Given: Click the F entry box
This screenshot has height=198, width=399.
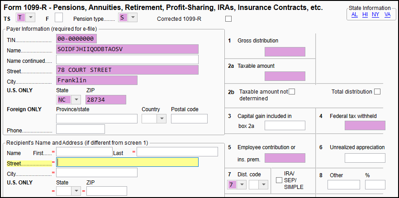Looking at the screenshot, I should [59, 18].
